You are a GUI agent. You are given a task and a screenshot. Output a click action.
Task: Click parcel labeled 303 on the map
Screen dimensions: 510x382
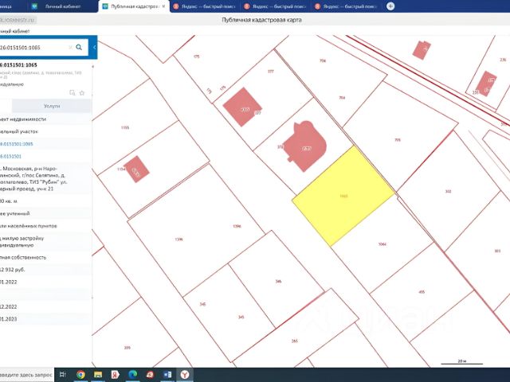click(497, 251)
